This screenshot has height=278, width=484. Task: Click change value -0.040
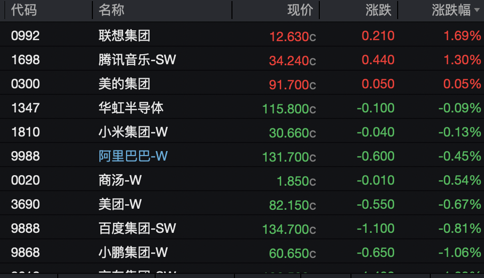click(376, 132)
